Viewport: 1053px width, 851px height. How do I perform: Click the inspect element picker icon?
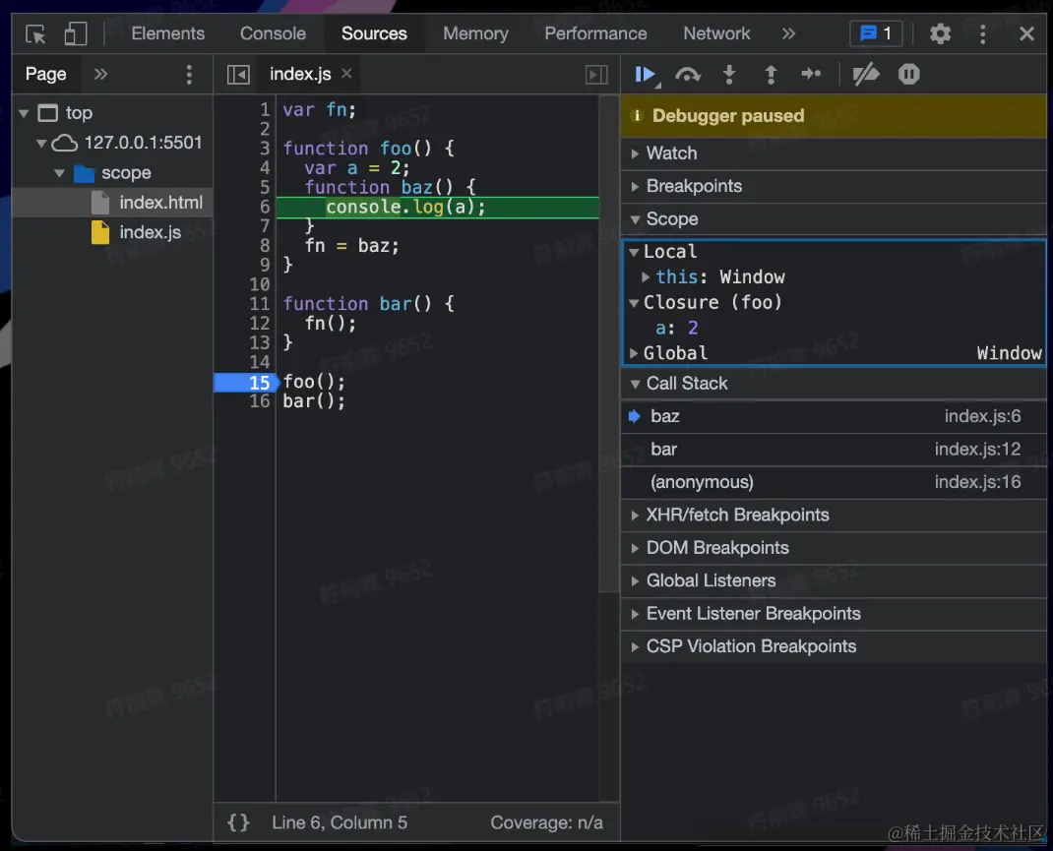(36, 34)
